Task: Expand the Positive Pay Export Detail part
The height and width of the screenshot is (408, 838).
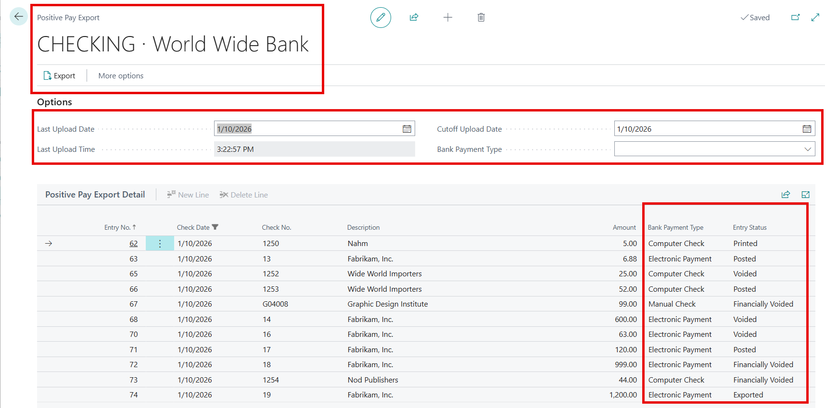Action: [806, 195]
